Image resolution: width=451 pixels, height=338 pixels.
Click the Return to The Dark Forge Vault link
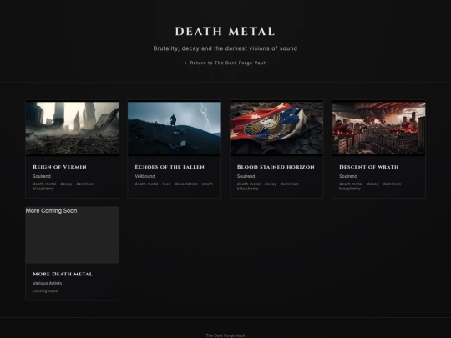point(225,63)
